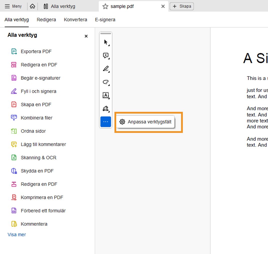Open the Konvertera tab
This screenshot has height=254, width=268.
tap(75, 20)
